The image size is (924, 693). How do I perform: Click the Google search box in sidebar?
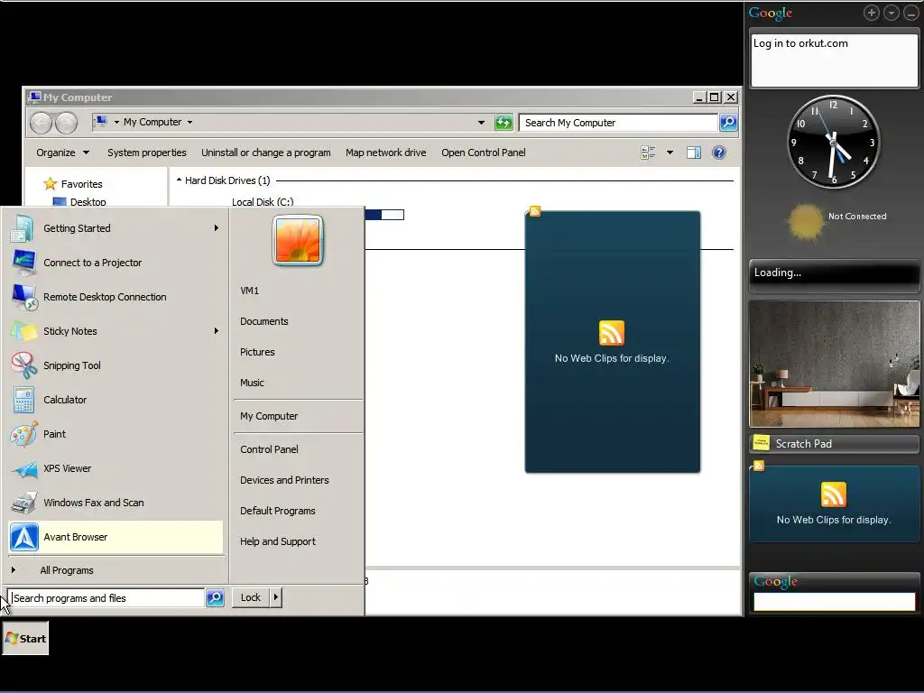(834, 602)
